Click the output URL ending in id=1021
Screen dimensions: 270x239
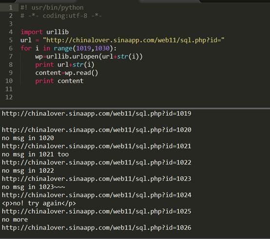pos(96,147)
